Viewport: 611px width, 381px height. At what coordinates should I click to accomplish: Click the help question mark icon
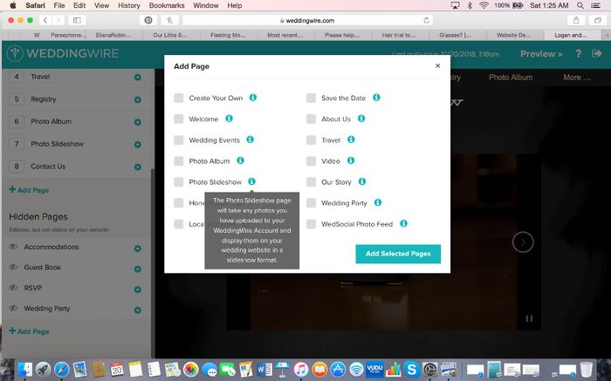pos(578,54)
